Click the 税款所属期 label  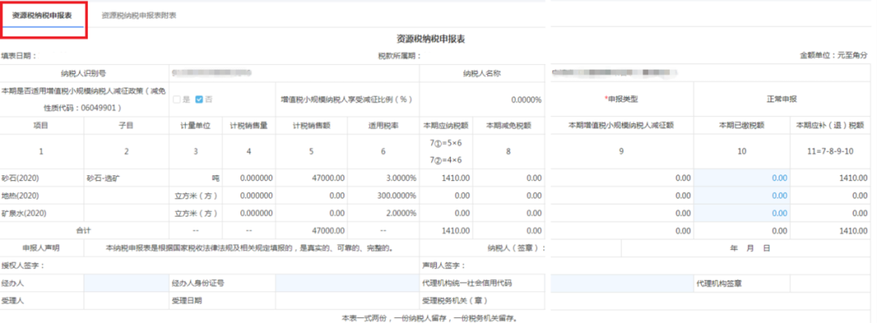pyautogui.click(x=400, y=56)
